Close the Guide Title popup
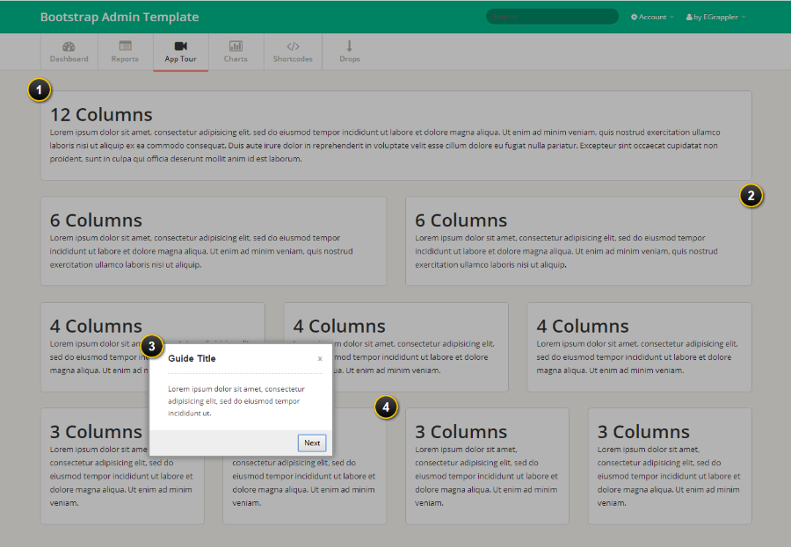This screenshot has width=791, height=547. point(320,358)
